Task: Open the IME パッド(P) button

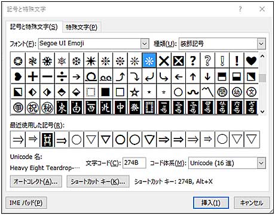Action: [x=26, y=203]
